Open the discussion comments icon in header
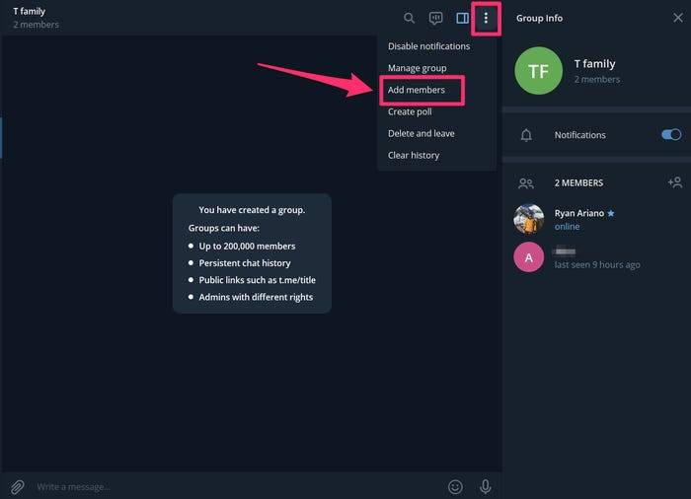This screenshot has width=691, height=499. 435,18
